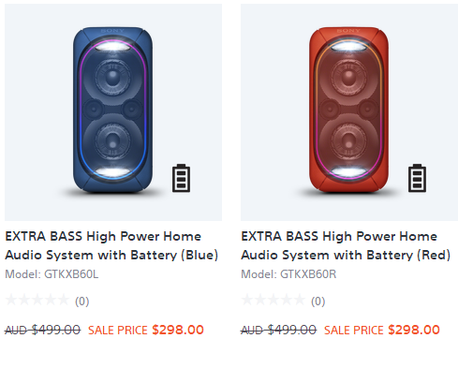Click SALE PRICE label of blue speaker

pos(118,331)
